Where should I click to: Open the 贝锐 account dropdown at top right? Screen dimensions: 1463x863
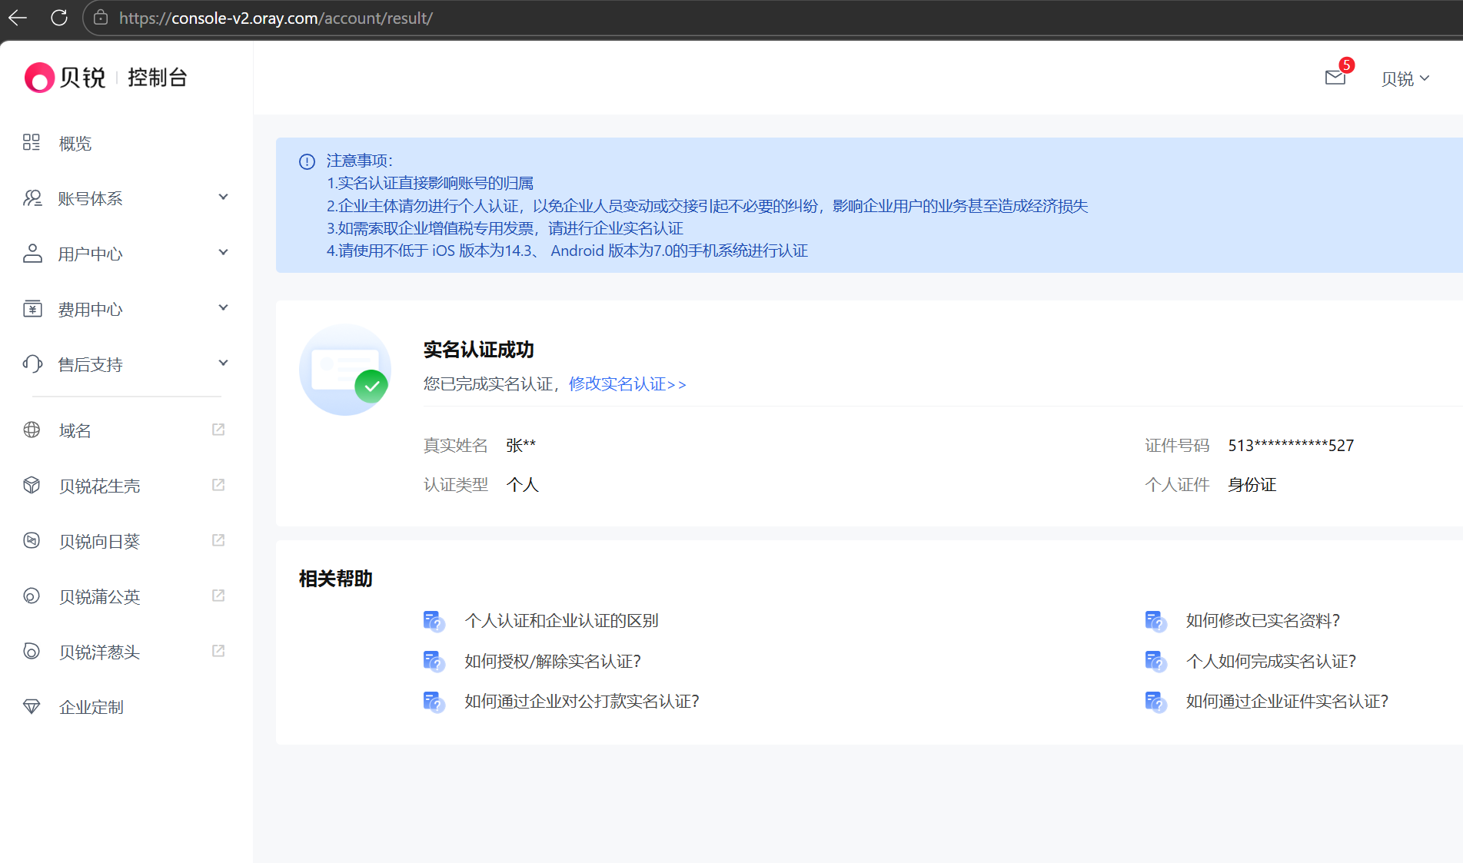click(x=1405, y=78)
